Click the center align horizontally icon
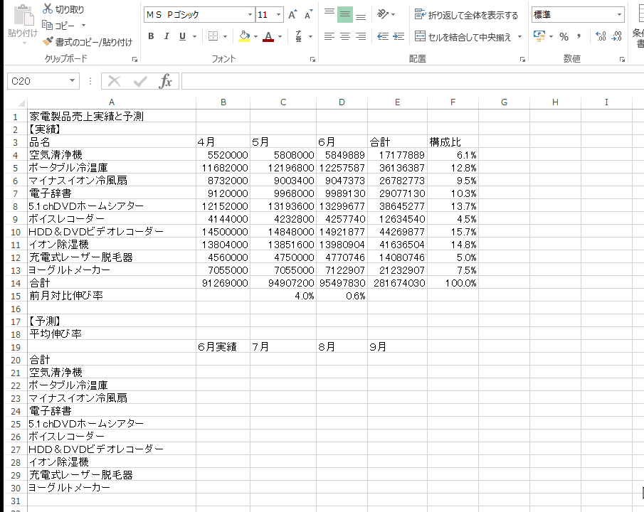Screen dimensions: 644x512 click(345, 36)
